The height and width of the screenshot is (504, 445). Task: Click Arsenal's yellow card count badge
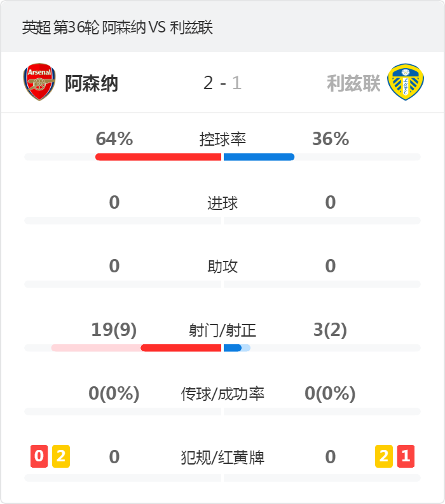point(61,456)
